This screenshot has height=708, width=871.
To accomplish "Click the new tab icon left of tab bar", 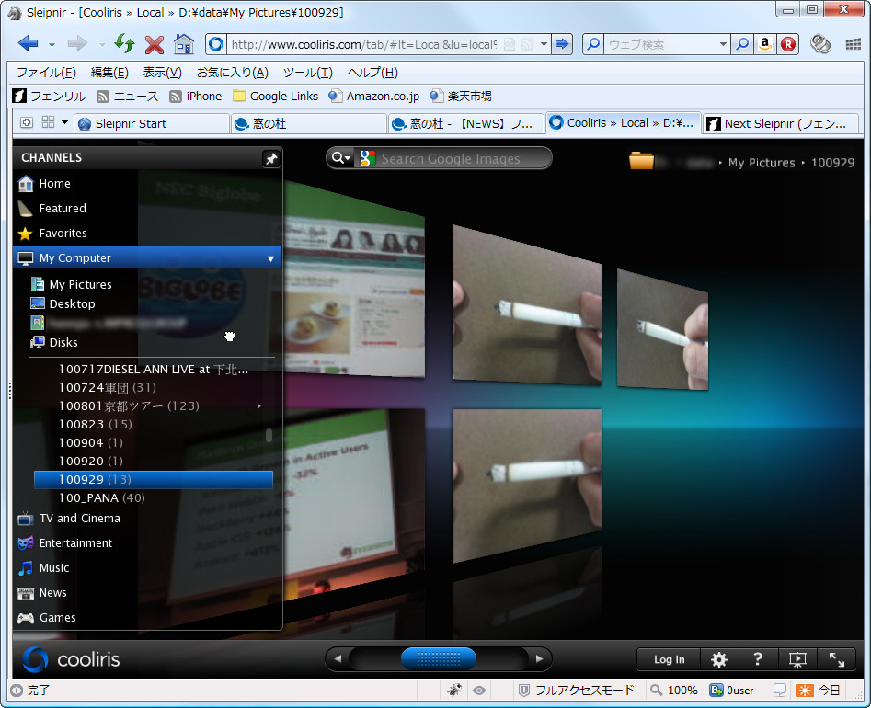I will [26, 122].
